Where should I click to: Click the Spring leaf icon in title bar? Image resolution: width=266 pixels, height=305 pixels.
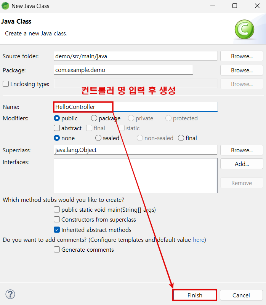[5, 6]
